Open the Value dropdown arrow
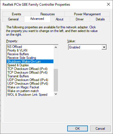 (x=104, y=47)
